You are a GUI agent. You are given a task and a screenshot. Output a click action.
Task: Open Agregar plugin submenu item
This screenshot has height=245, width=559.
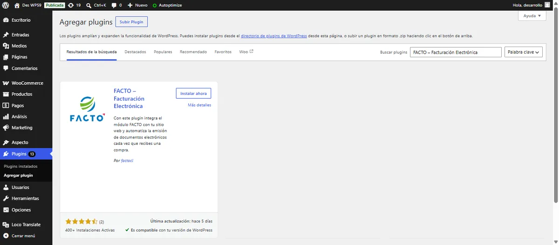click(x=18, y=176)
